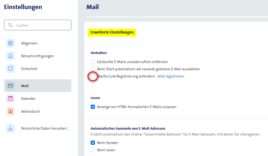The height and width of the screenshot is (156, 268).
Task: Tick the Mailto-Link-Registrierung anfordern checkbox
Action: pyautogui.click(x=93, y=76)
